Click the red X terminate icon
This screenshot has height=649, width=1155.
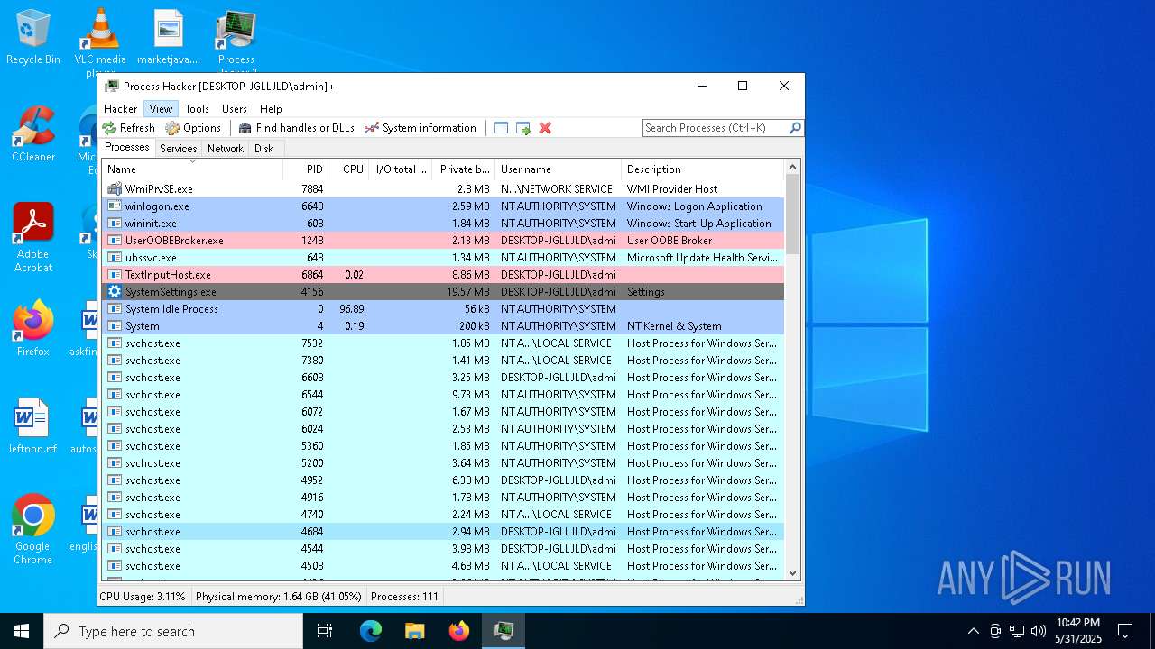[x=545, y=128]
